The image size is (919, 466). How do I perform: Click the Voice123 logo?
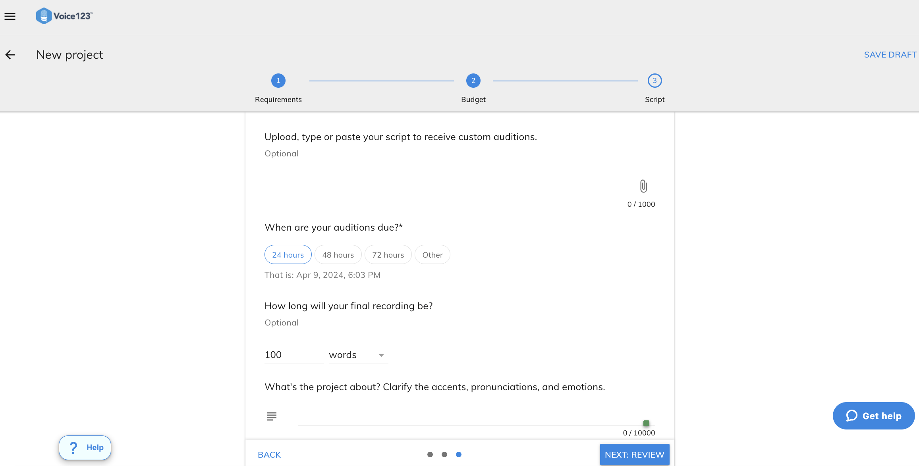pos(64,16)
